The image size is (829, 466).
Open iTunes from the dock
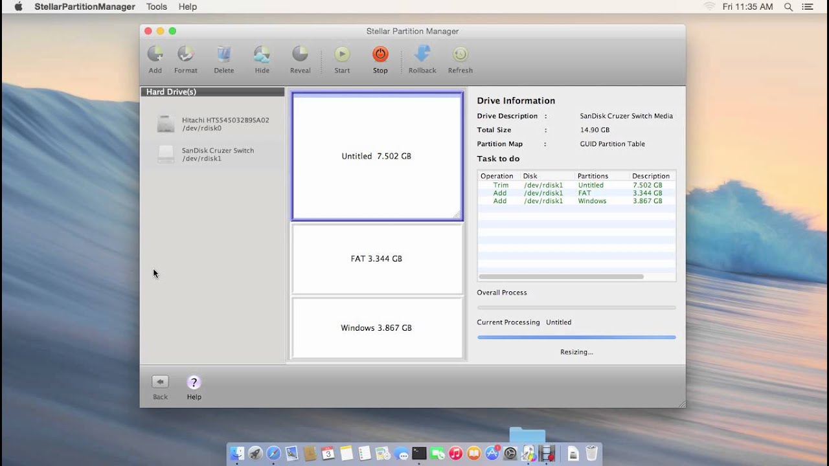tap(456, 453)
